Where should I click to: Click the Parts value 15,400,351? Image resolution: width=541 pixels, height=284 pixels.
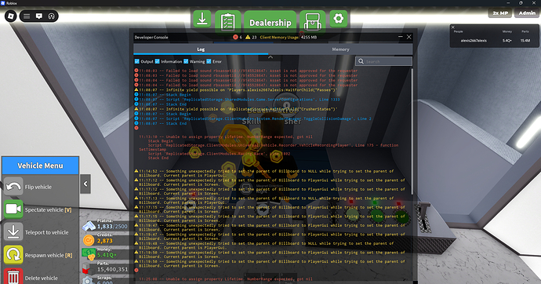pos(112,270)
